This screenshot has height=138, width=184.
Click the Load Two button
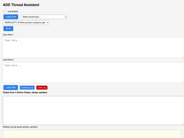click(11, 88)
